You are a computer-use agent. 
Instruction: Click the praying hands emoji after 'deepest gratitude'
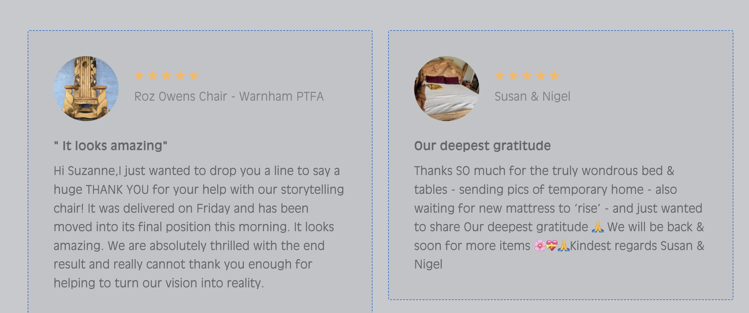[598, 227]
